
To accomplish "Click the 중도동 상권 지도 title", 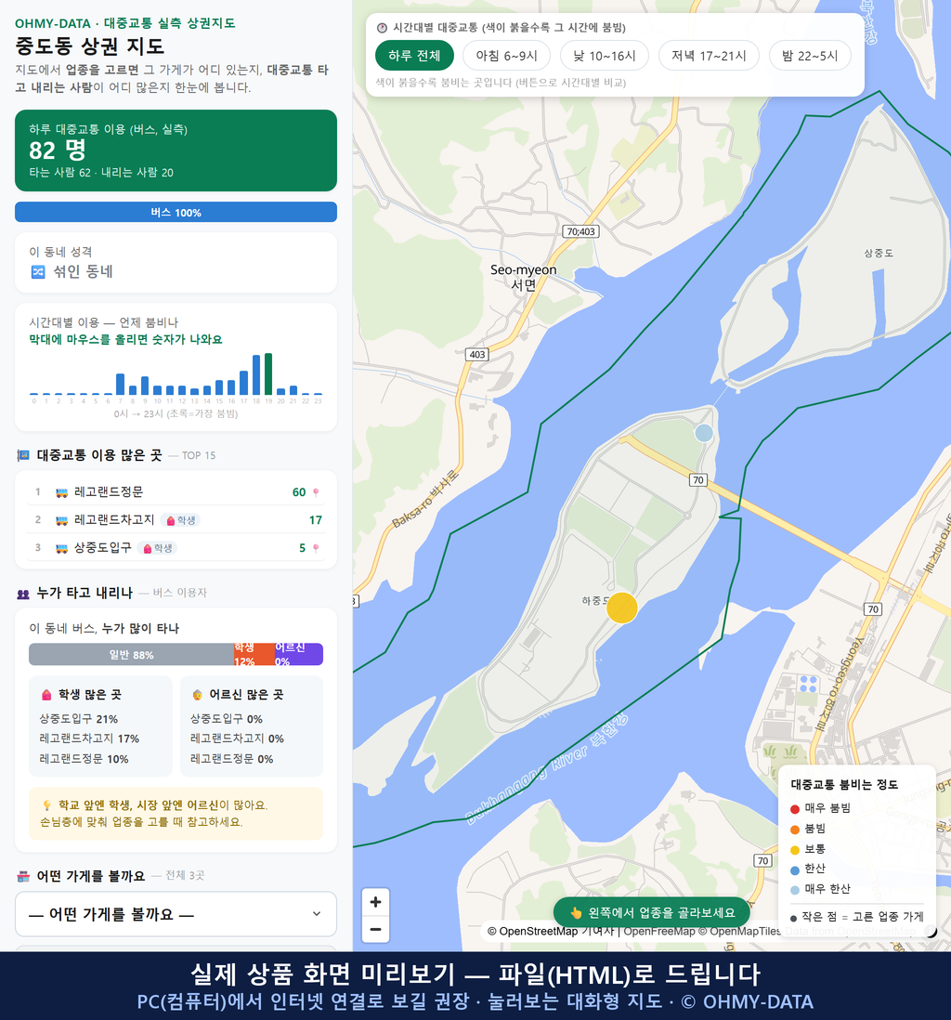I will [90, 46].
